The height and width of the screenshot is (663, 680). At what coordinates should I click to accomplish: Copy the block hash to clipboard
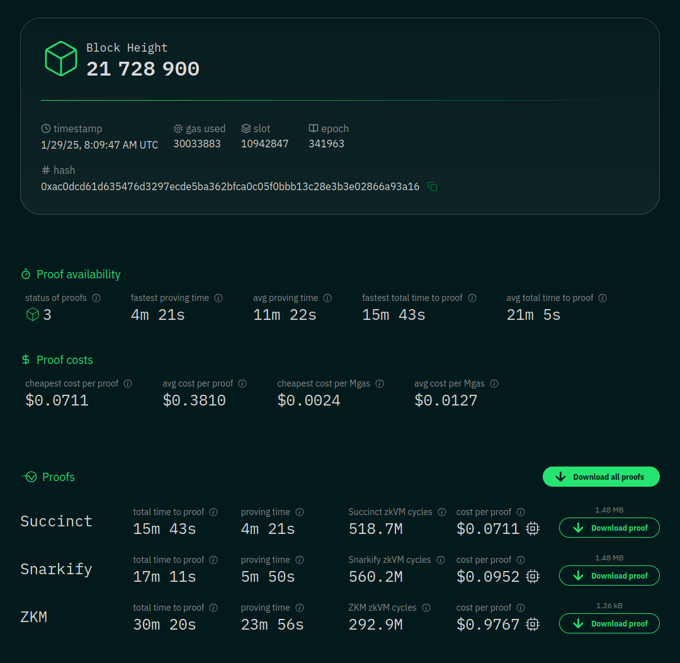[433, 186]
